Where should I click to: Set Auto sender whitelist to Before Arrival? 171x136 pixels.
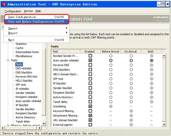click(111, 60)
